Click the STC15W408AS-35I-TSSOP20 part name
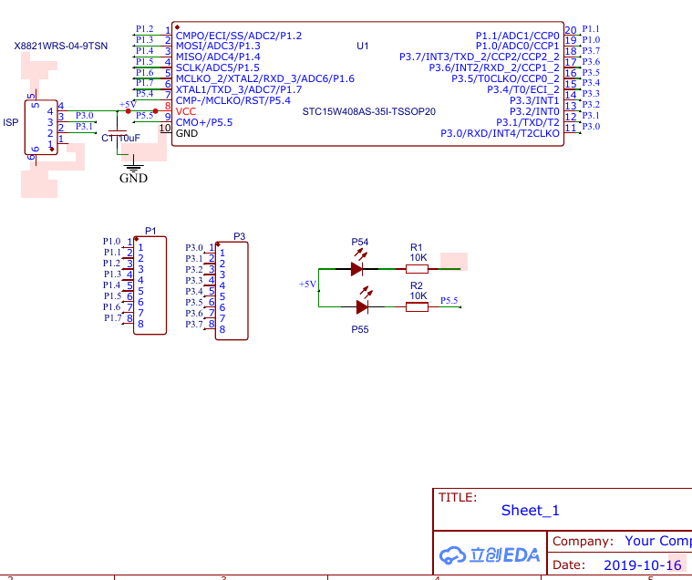692x580 pixels. [369, 111]
